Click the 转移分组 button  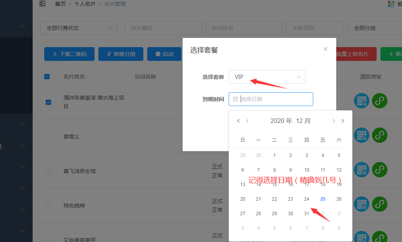pos(121,54)
